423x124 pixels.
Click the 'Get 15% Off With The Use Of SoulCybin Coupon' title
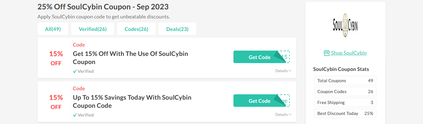coord(130,58)
